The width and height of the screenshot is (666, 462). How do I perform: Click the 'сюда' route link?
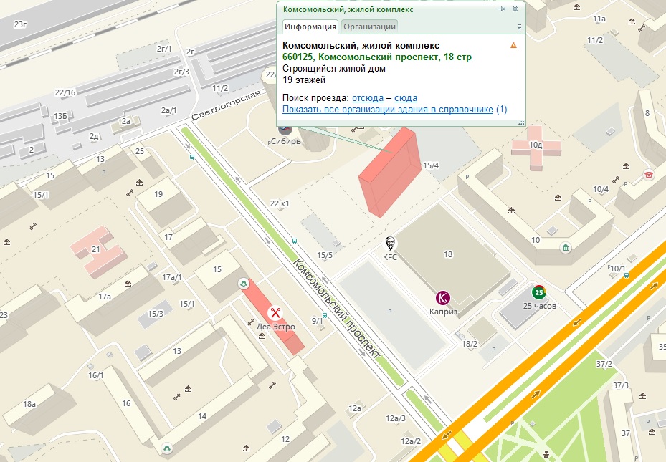coord(405,97)
